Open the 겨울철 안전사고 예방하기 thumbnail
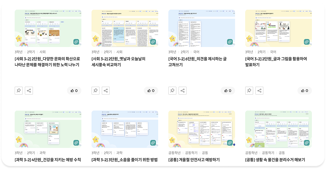326x169 pixels. pos(202,129)
